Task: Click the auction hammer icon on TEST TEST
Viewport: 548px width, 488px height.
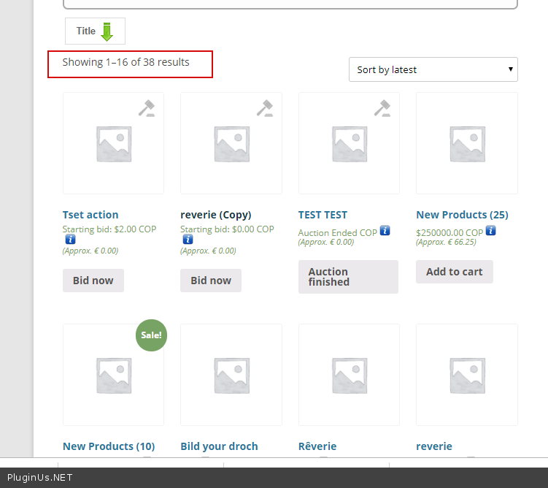Action: coord(382,108)
